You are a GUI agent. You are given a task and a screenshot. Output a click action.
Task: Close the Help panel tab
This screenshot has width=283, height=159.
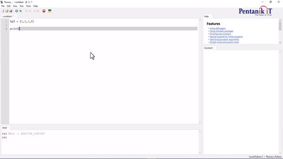210,16
